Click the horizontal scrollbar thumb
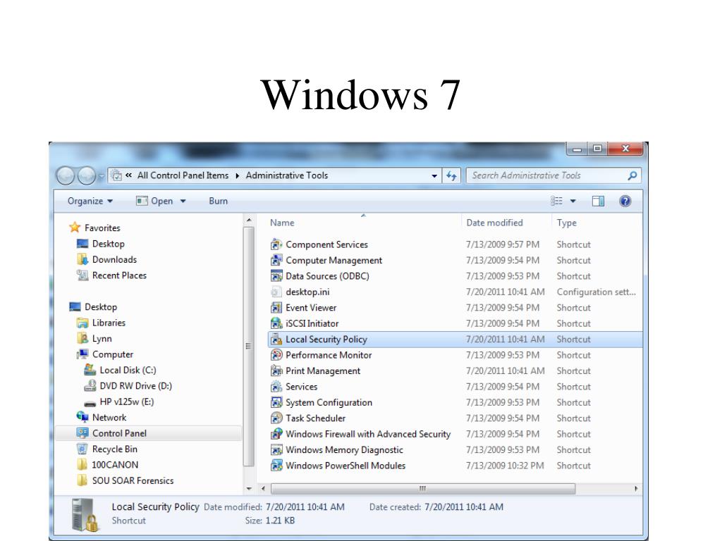This screenshot has height=541, width=722. (x=423, y=489)
